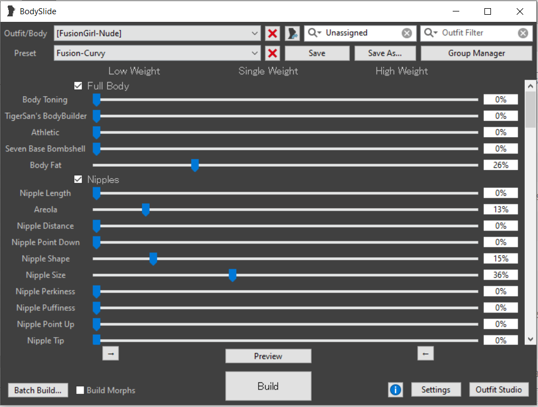
Task: Click the Nipple Shape 15% value field
Action: click(x=501, y=259)
